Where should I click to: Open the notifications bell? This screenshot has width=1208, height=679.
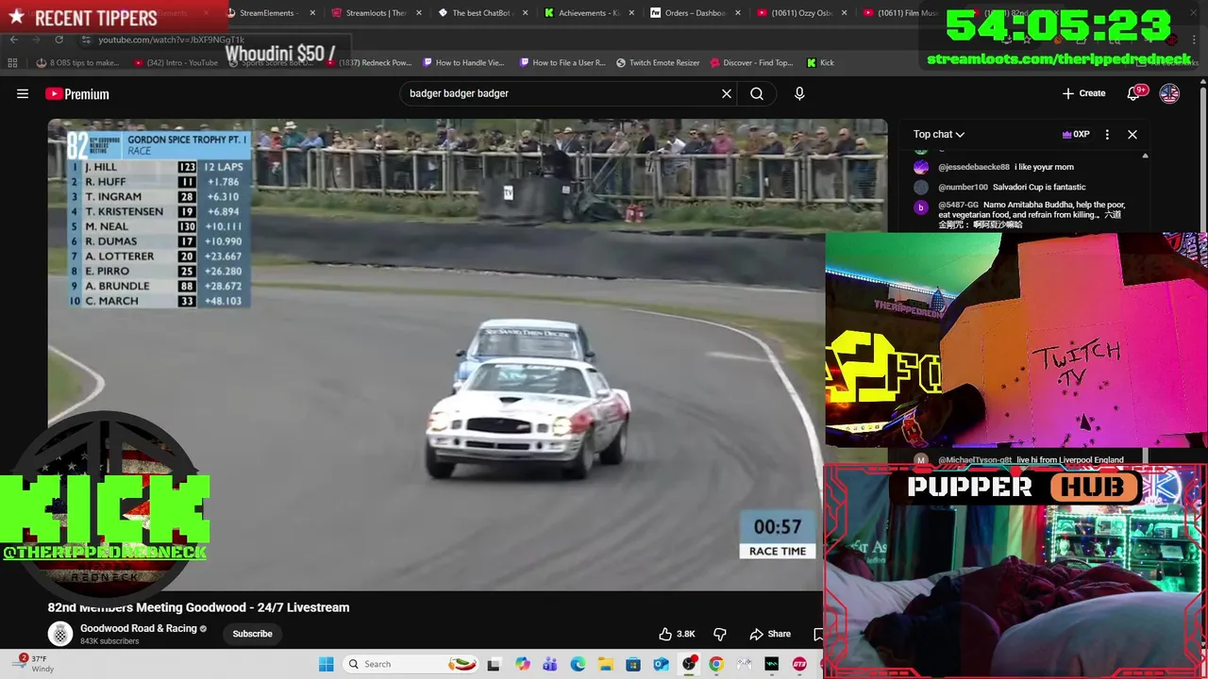tap(1133, 93)
